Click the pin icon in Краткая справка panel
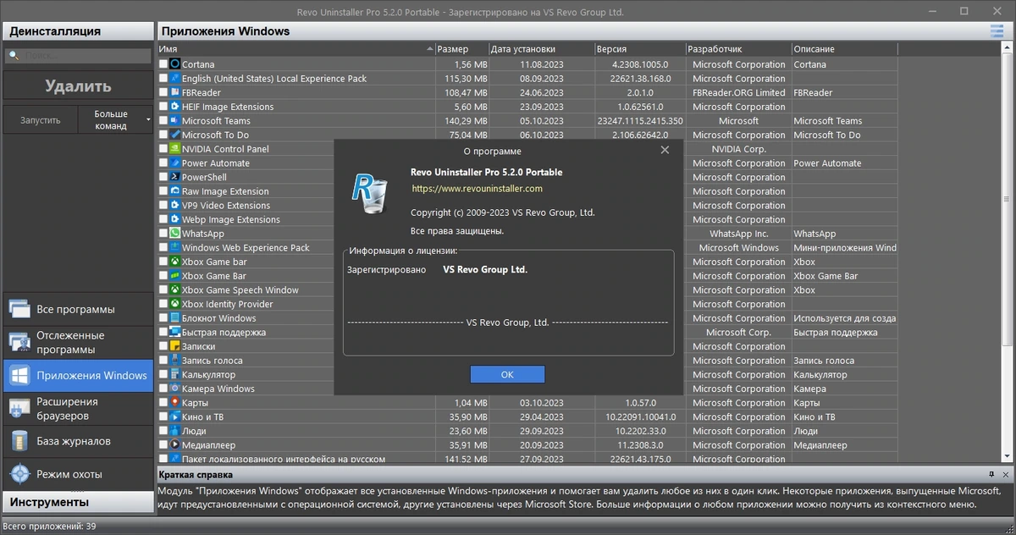 point(991,475)
